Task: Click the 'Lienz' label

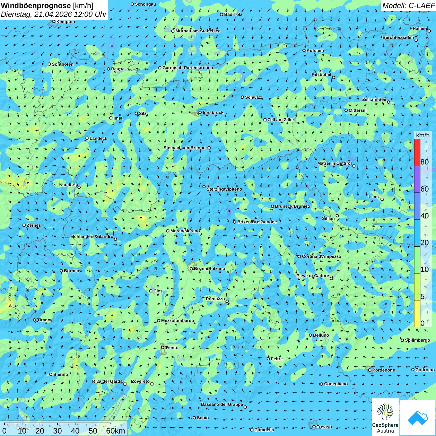Action: [374, 197]
